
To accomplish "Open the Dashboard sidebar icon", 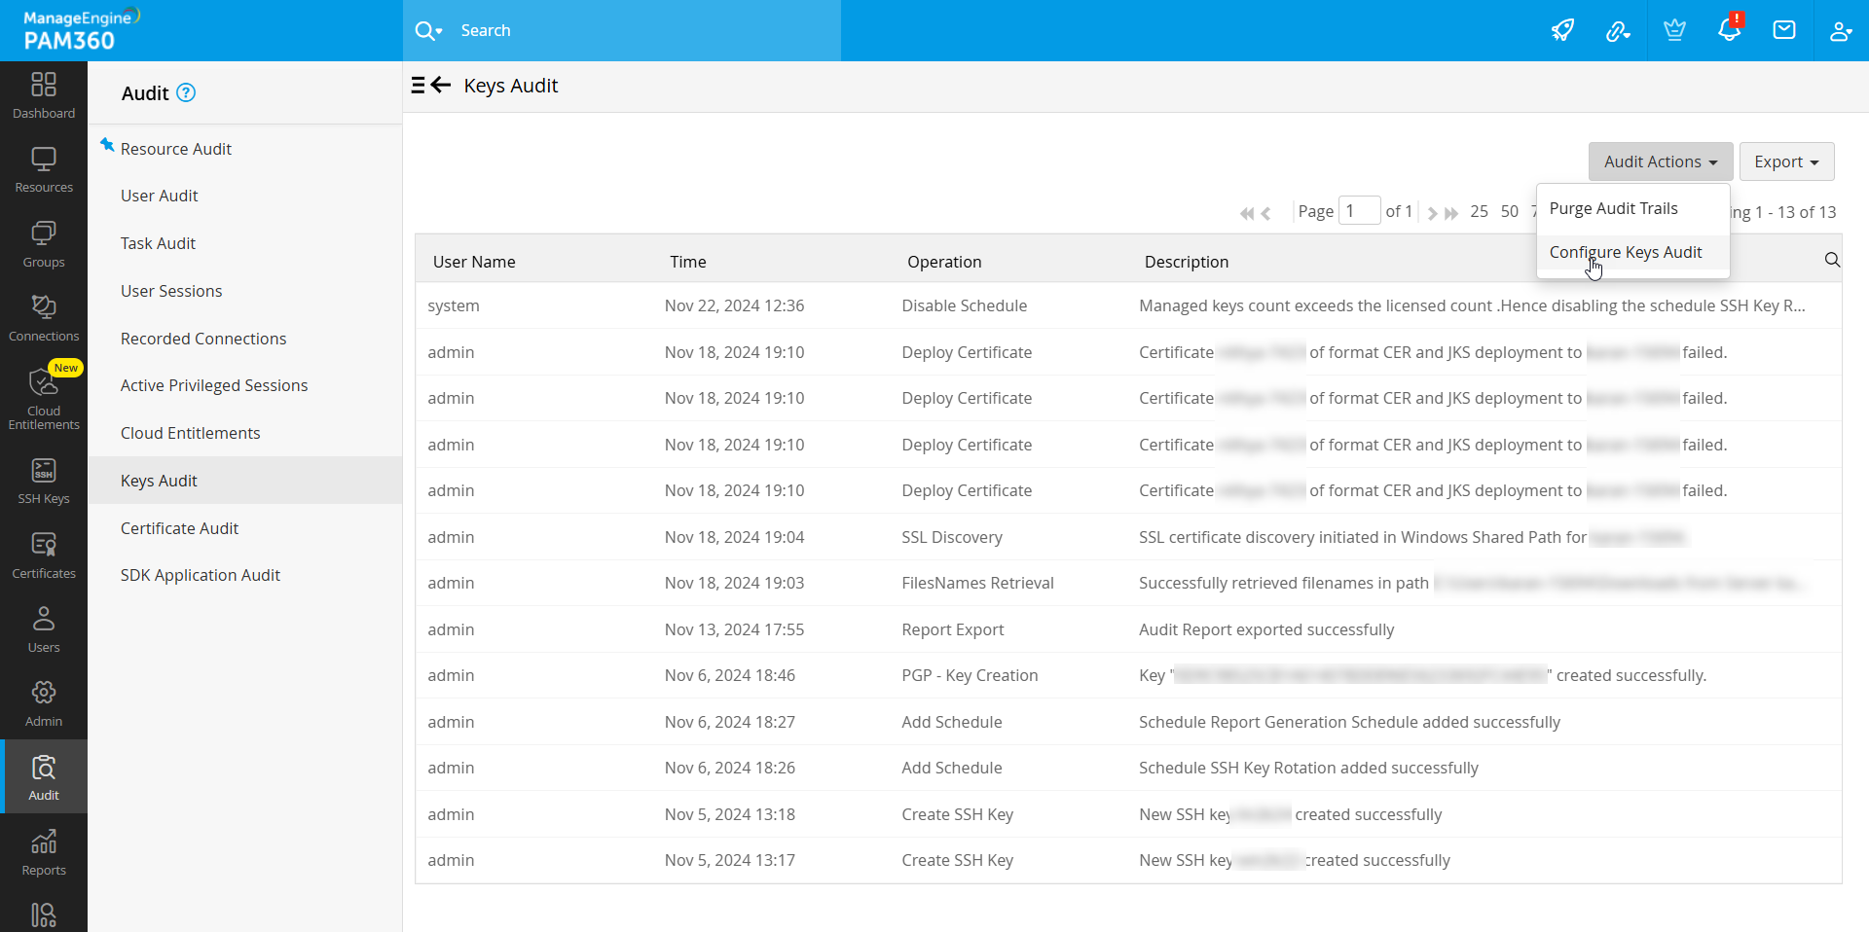I will pyautogui.click(x=44, y=95).
